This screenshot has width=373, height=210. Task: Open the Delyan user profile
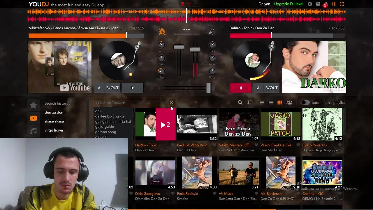tap(265, 4)
